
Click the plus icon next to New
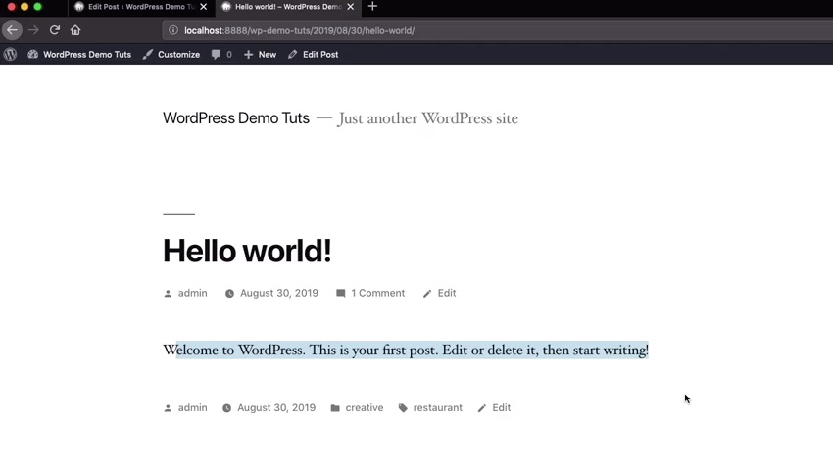point(248,54)
